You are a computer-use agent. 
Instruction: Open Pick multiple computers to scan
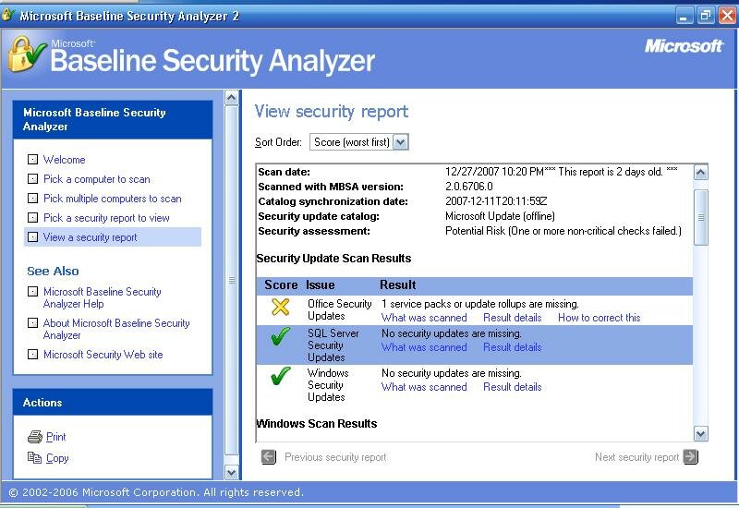pyautogui.click(x=112, y=199)
